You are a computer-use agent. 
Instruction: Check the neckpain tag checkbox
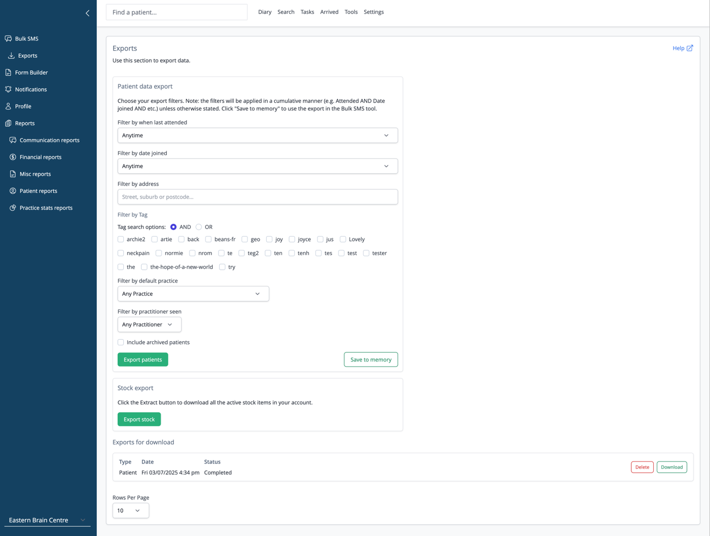[x=121, y=253]
